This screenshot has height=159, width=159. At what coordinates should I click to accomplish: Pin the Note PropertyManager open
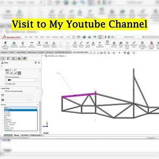point(35,63)
